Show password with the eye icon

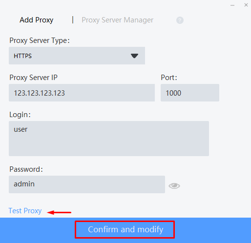174,186
